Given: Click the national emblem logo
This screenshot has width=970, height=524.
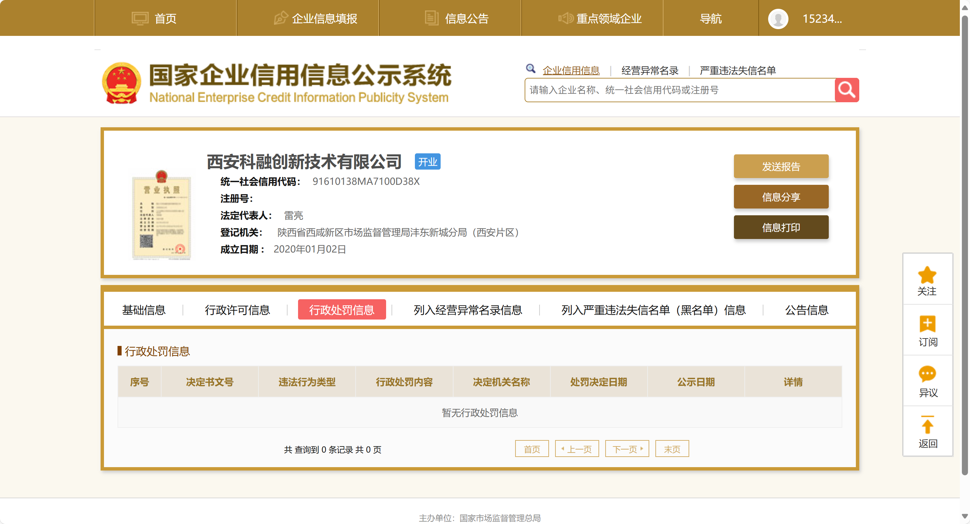Looking at the screenshot, I should [x=122, y=83].
